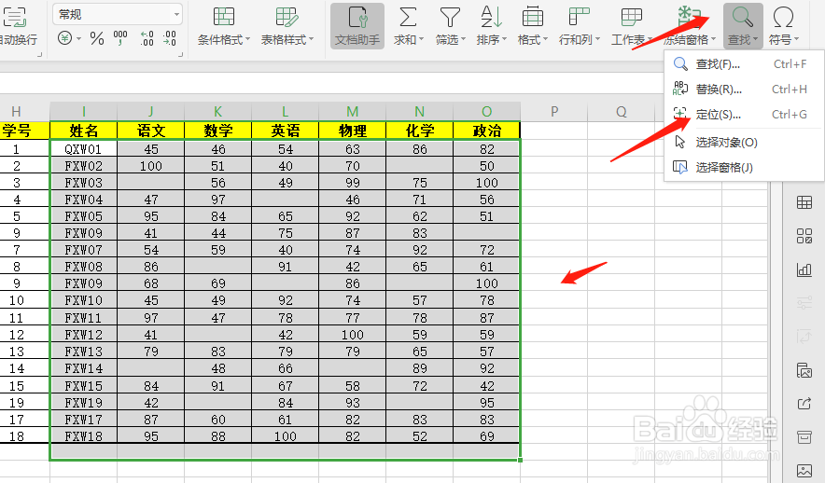
Task: Click the currency format icon
Action: [64, 38]
